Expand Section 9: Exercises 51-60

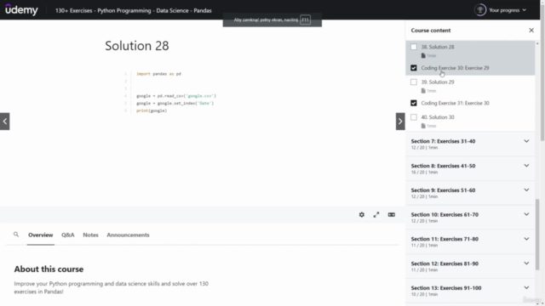tap(470, 193)
